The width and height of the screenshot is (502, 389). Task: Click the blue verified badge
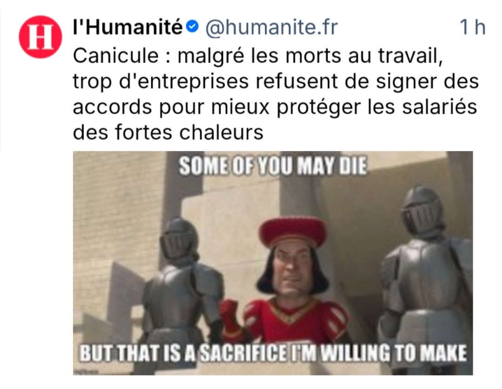(x=192, y=27)
